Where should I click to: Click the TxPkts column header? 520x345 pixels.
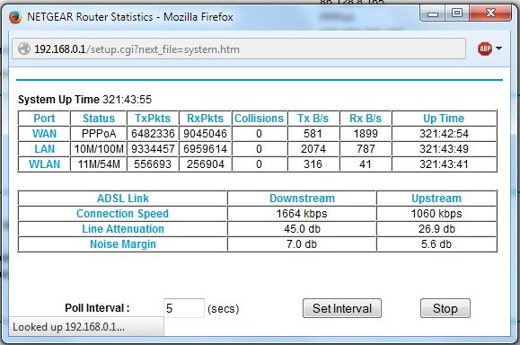pos(153,119)
